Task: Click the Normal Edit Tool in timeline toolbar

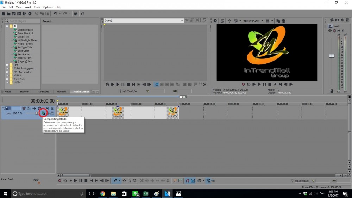Action: click(x=115, y=181)
